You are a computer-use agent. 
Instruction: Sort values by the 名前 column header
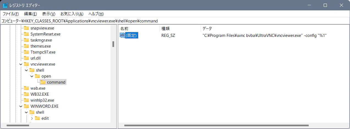(139, 28)
